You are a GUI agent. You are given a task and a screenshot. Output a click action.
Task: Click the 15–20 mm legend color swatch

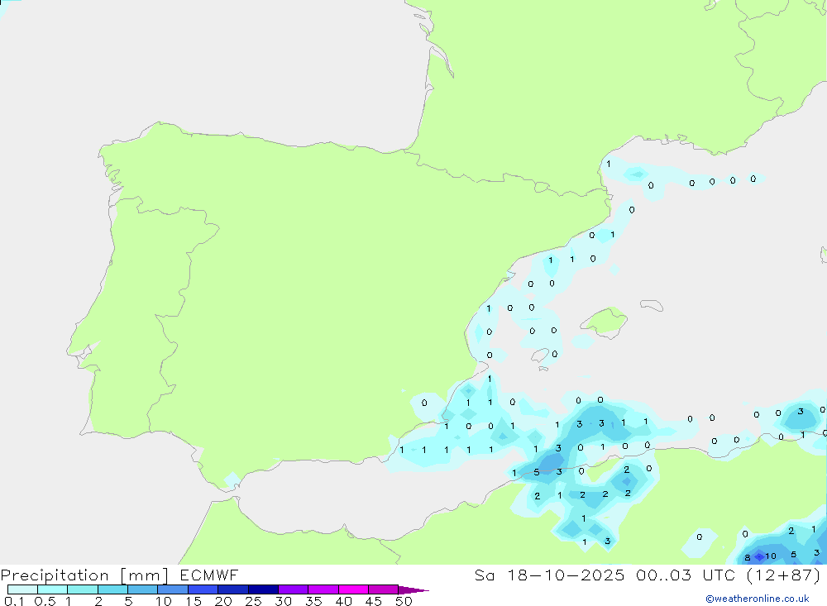(x=203, y=589)
